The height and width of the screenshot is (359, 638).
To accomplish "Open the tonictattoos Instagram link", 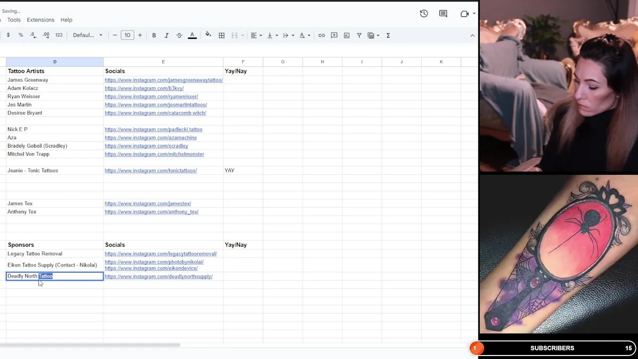I will [x=151, y=171].
